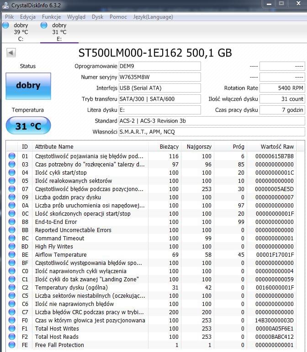Open the Funkcje menu
The height and width of the screenshot is (352, 307).
51,17
